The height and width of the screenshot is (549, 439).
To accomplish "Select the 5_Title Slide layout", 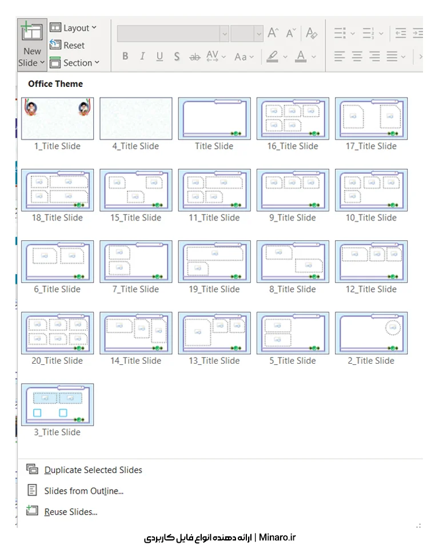I will click(293, 339).
